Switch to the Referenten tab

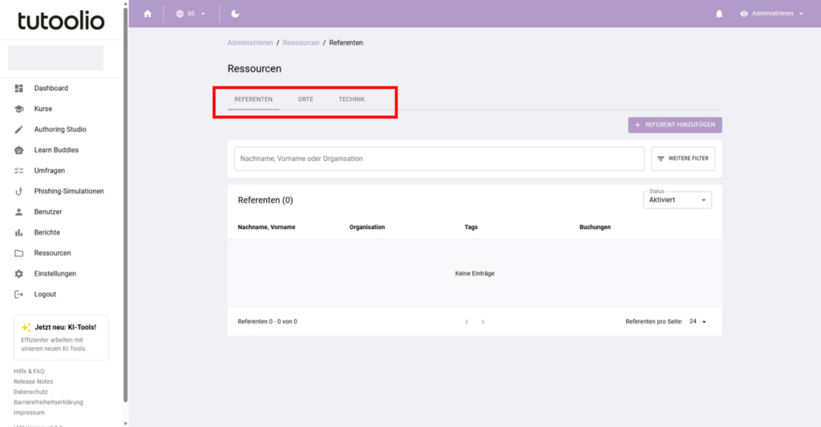(253, 99)
